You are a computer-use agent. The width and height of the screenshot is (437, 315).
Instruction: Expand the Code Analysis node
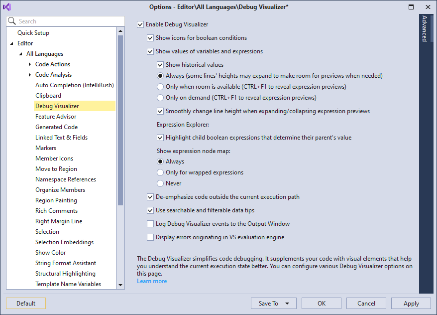point(30,75)
